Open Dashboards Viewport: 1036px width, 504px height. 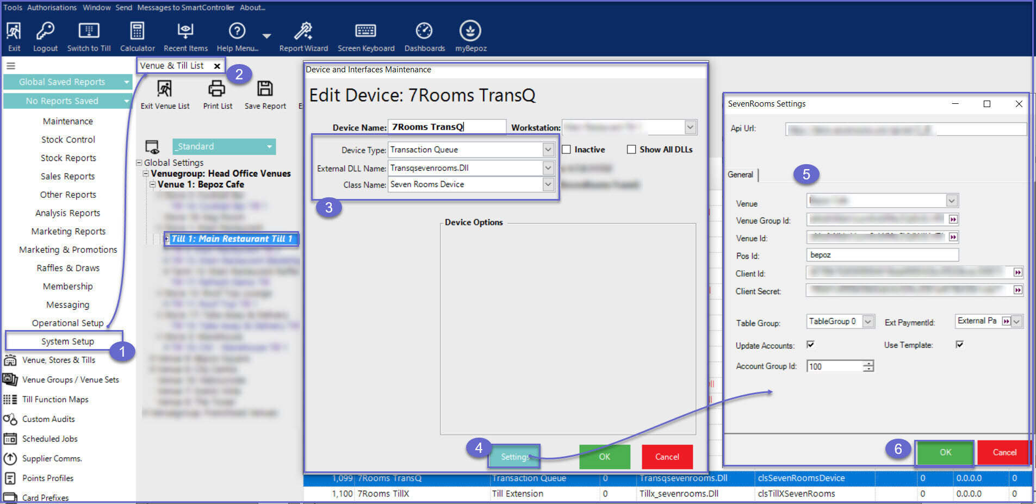point(424,31)
